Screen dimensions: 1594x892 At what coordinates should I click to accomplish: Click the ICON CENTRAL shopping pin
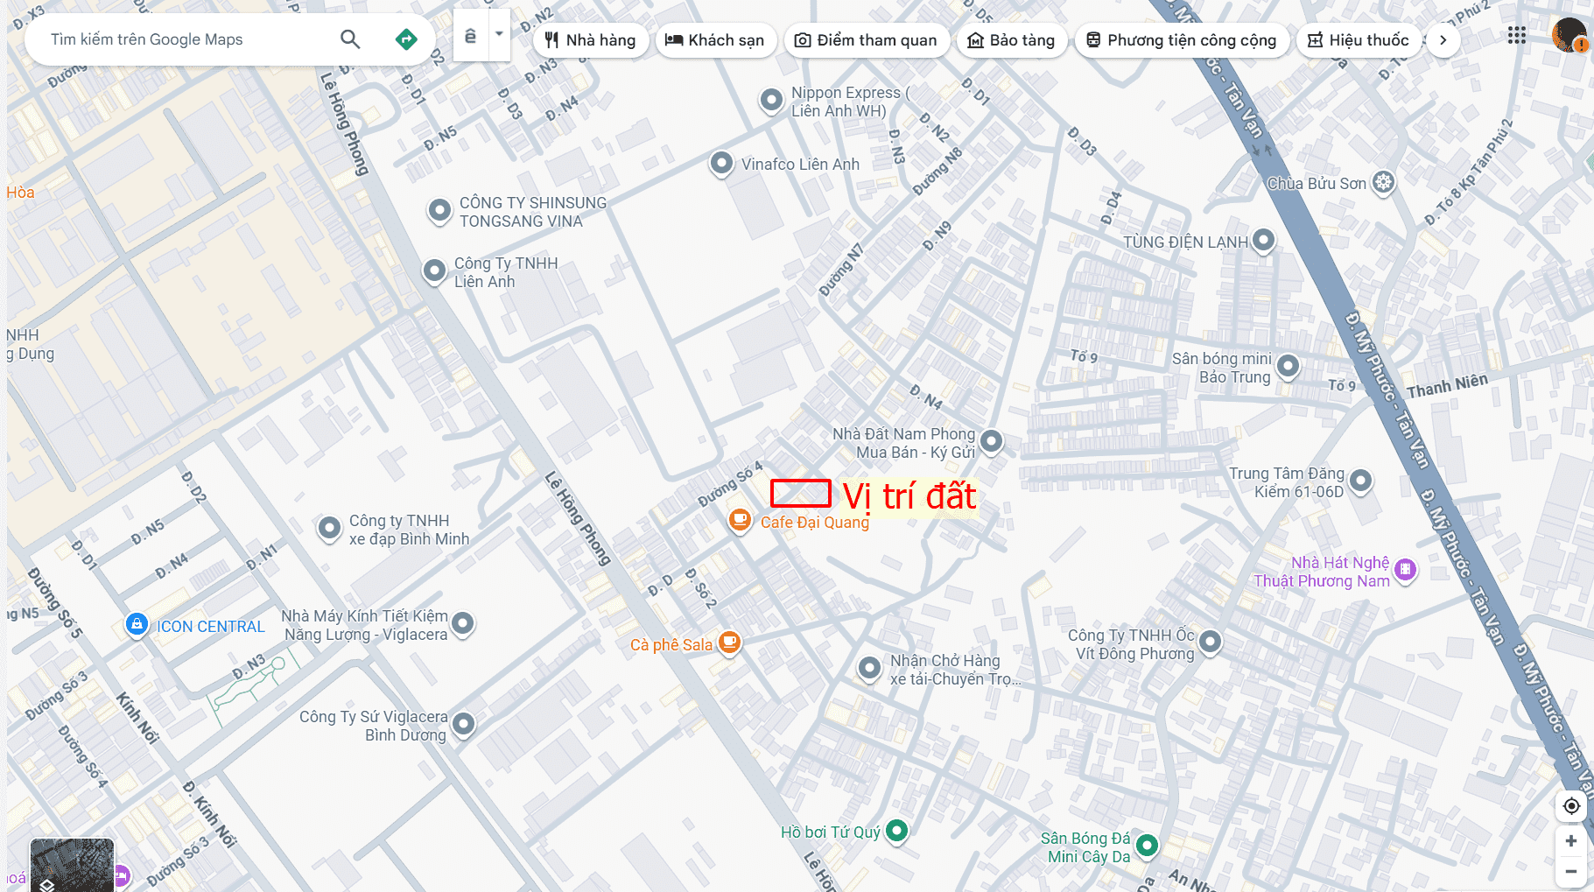click(x=137, y=625)
